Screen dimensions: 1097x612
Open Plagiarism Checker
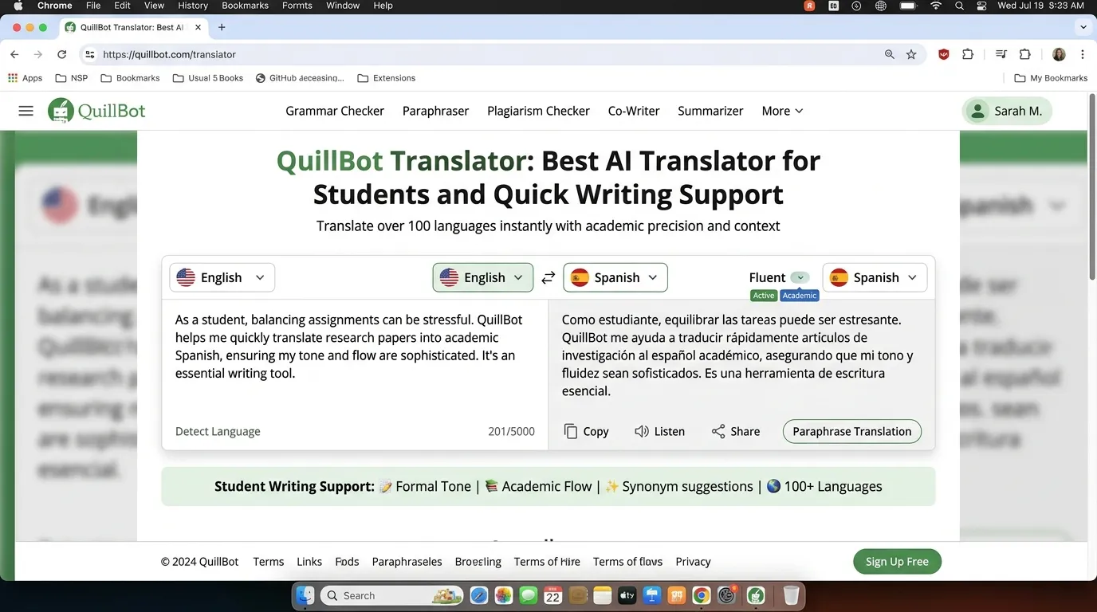[538, 111]
